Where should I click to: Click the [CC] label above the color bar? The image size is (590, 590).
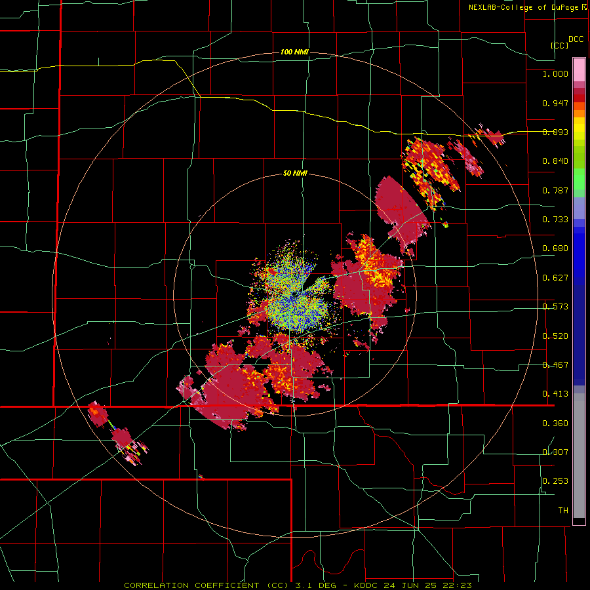(559, 45)
